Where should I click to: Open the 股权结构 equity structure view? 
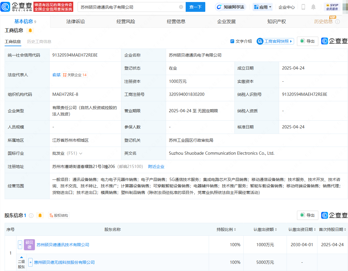(x=59, y=215)
